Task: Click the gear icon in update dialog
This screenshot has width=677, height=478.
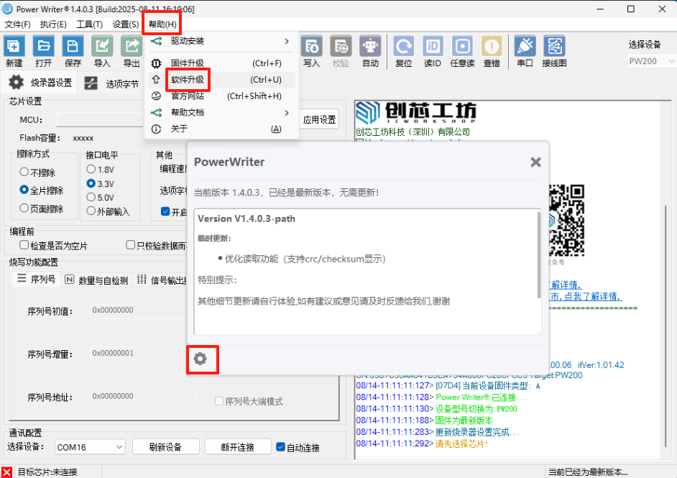Action: tap(201, 359)
